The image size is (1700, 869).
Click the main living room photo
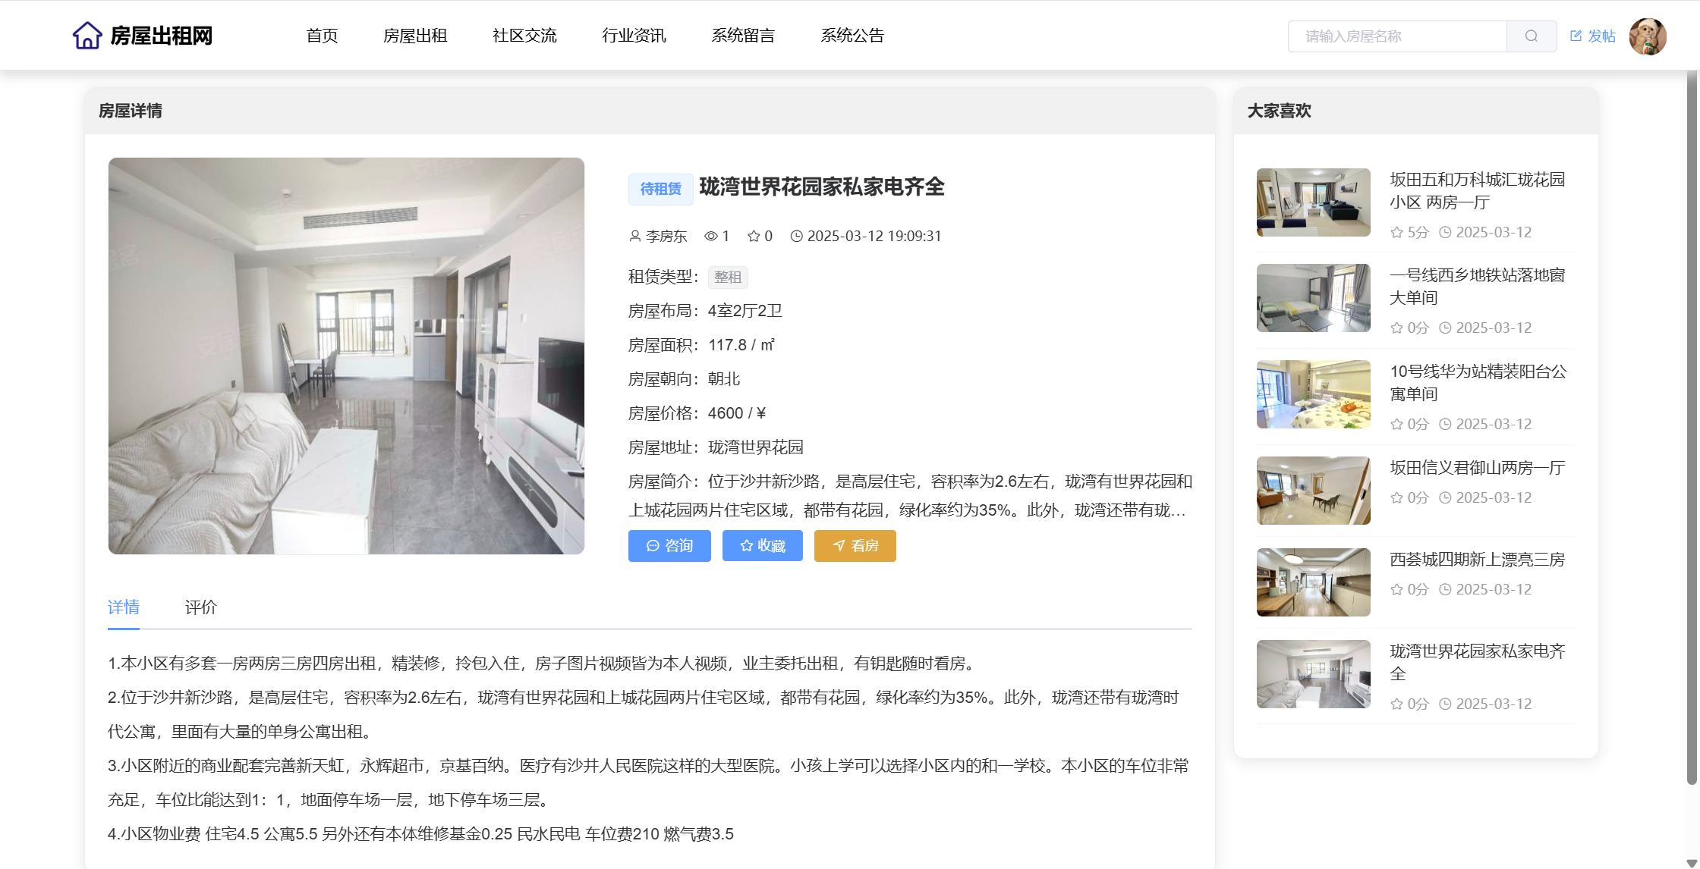[346, 356]
